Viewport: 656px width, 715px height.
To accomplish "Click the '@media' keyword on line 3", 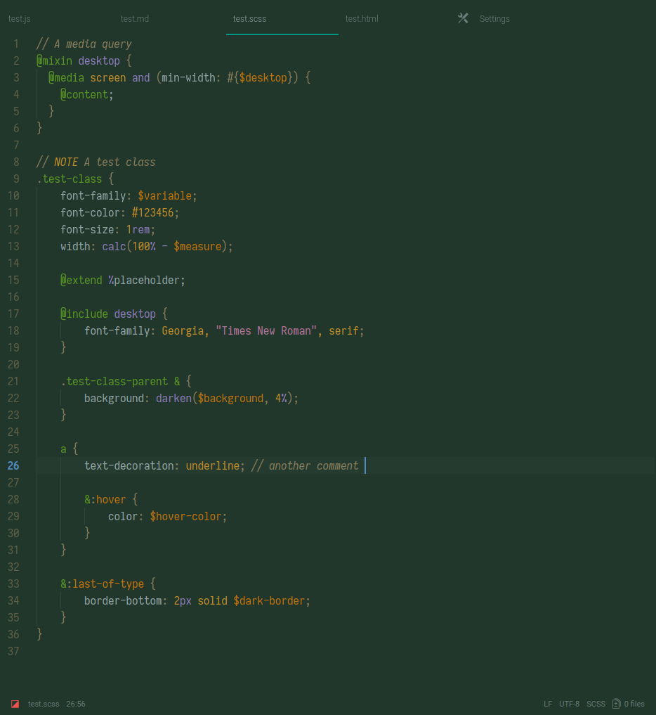I will tap(67, 78).
